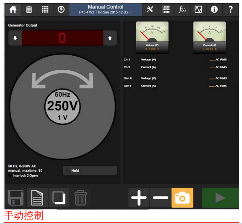Open the wrench tools settings icon
Image resolution: width=242 pixels, height=224 pixels.
[x=150, y=9]
